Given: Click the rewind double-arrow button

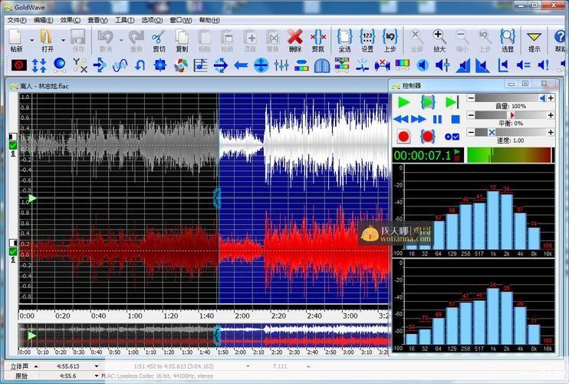Looking at the screenshot, I should pyautogui.click(x=401, y=119).
